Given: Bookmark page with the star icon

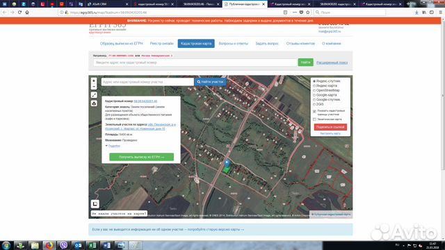Looking at the screenshot, I should pos(308,12).
